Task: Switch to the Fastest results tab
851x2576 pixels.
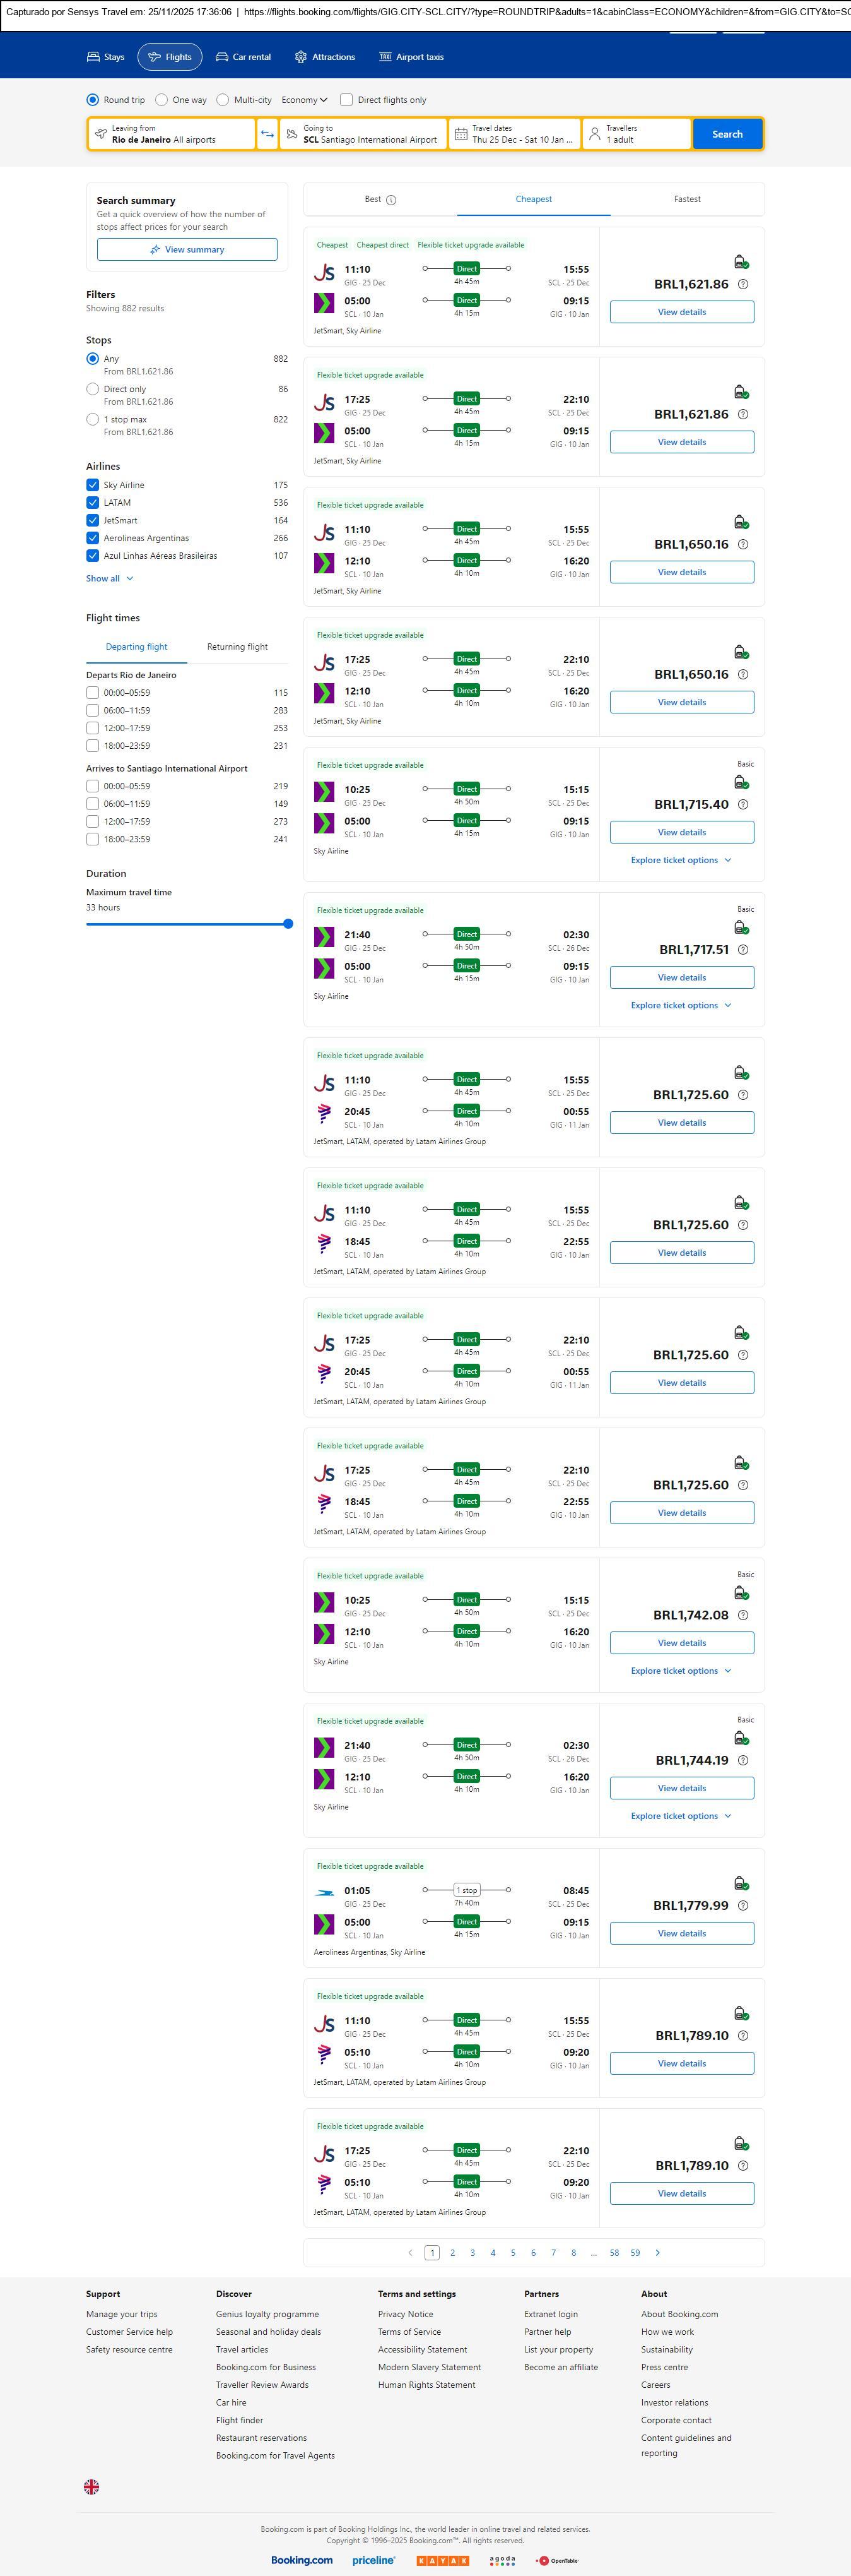Action: click(x=686, y=199)
